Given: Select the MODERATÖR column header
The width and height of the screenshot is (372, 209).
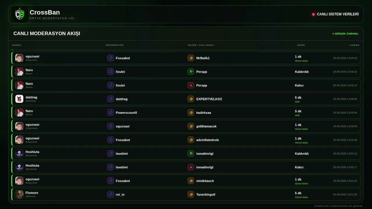Looking at the screenshot, I should [115, 45].
